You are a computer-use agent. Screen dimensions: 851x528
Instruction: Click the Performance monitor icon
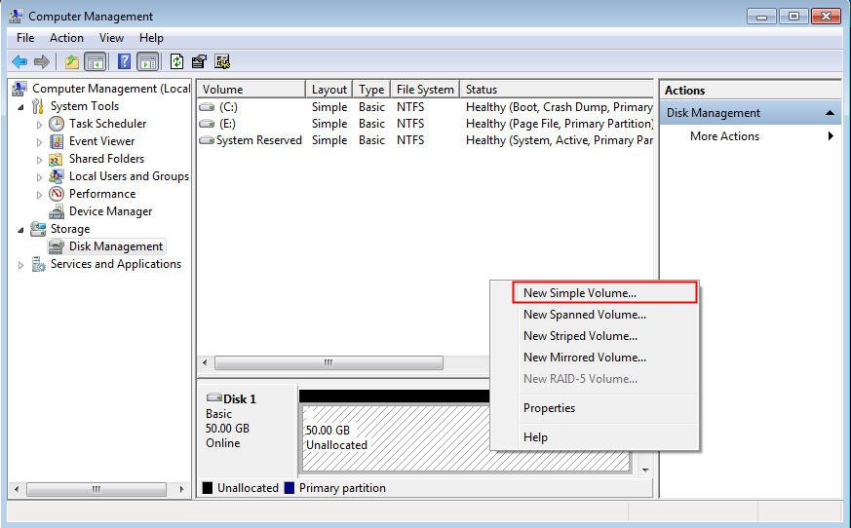(57, 194)
